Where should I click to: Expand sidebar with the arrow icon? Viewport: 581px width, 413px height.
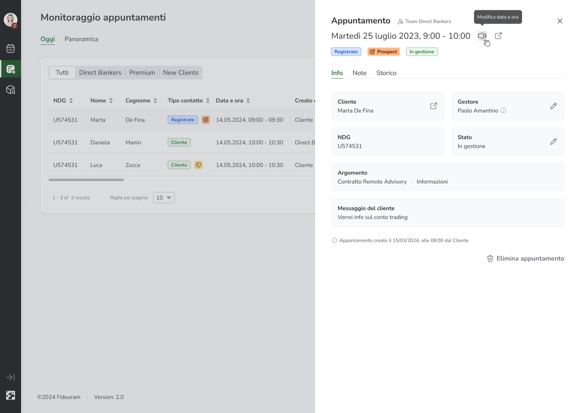pos(11,377)
